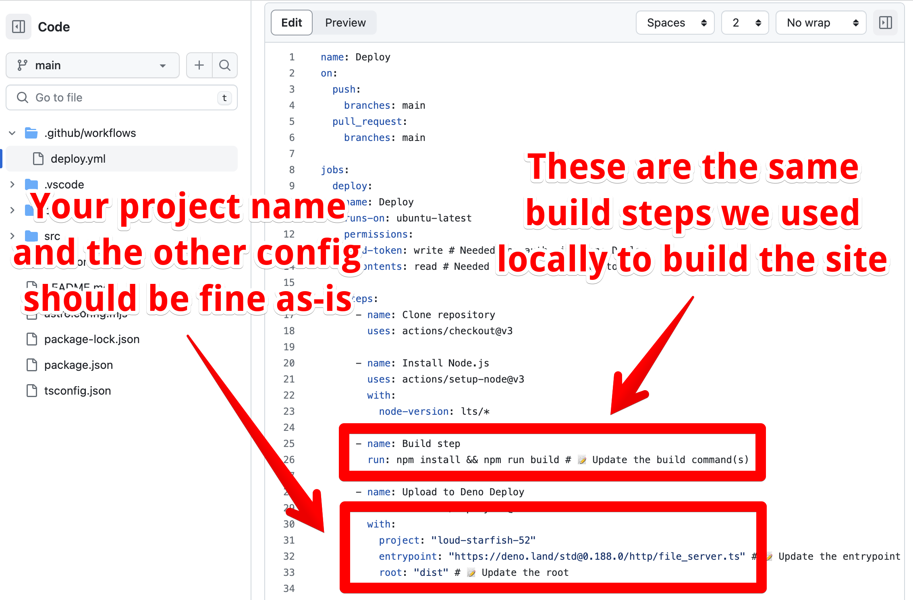Select the Edit tab
The image size is (913, 600).
tap(291, 23)
